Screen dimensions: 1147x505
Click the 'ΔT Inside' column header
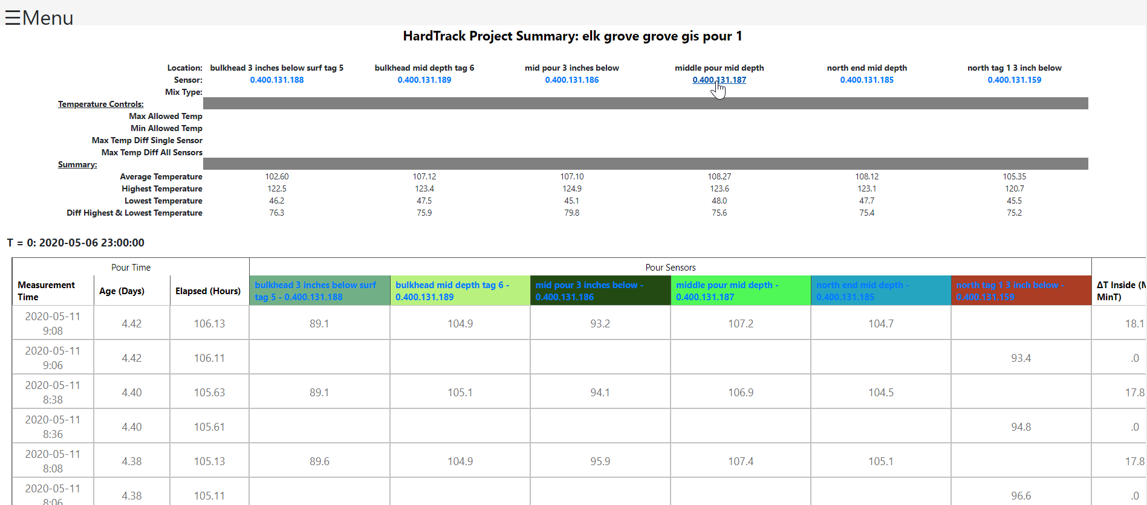pyautogui.click(x=1119, y=291)
